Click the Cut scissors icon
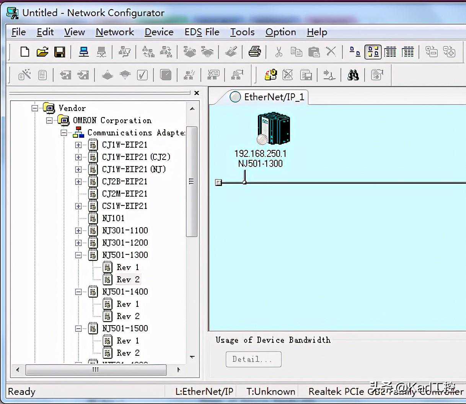The width and height of the screenshot is (466, 404). coord(279,52)
